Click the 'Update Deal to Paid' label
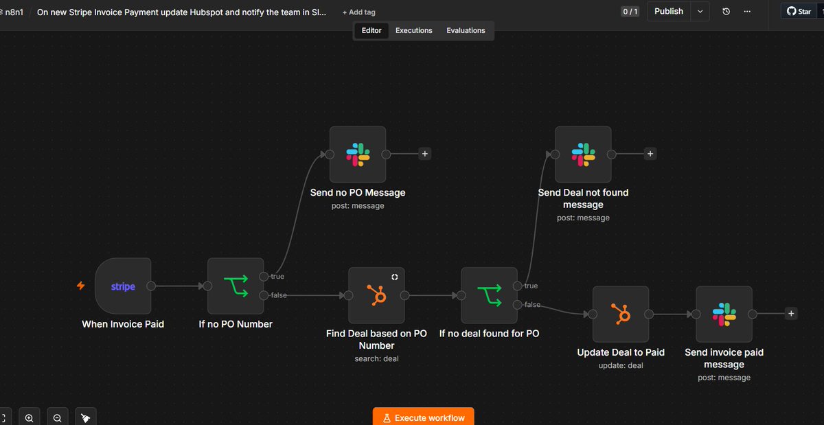 click(x=621, y=352)
